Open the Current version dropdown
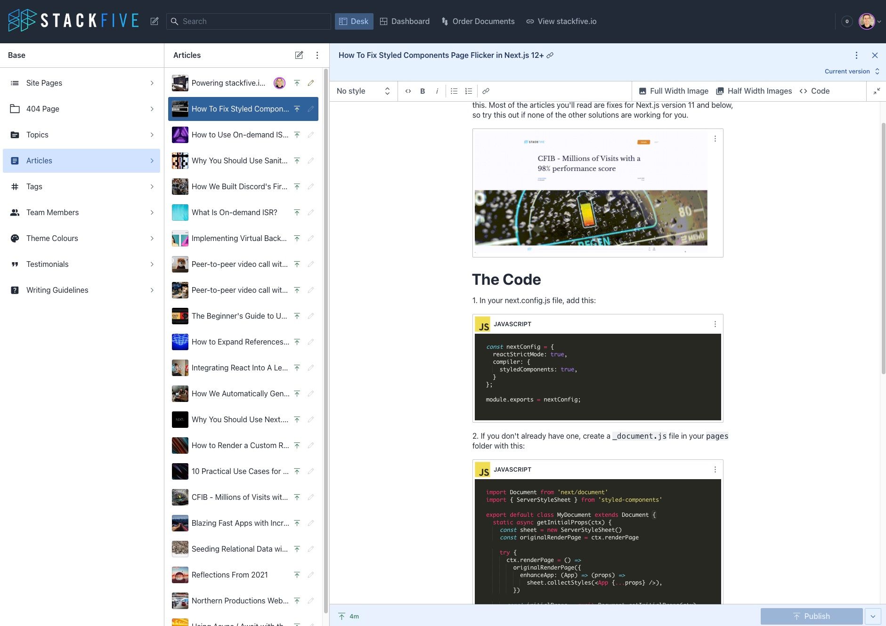Screen dimensions: 886x626 point(852,71)
